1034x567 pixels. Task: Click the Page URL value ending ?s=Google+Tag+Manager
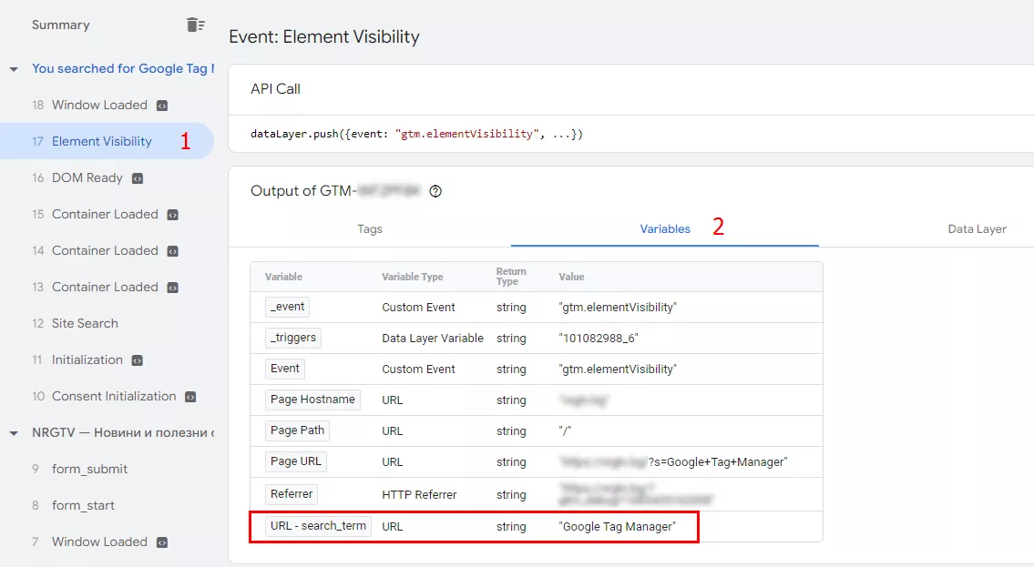[x=672, y=462]
